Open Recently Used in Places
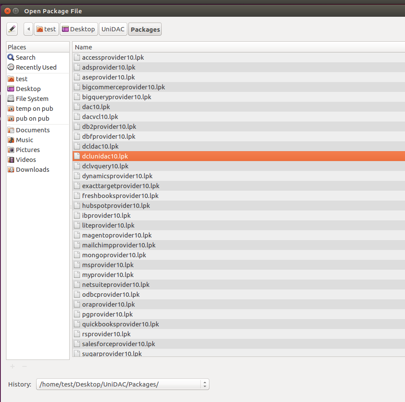Viewport: 405px width, 402px height. (38, 67)
